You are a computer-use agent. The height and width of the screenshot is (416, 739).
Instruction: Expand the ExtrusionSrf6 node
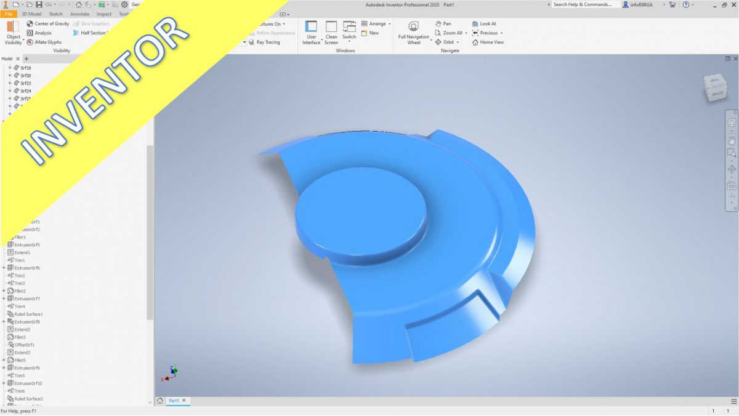coord(4,268)
